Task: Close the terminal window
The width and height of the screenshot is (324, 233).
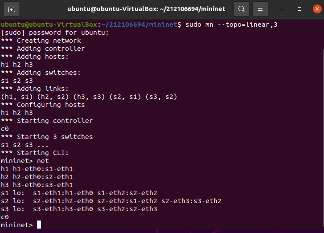Action: pyautogui.click(x=317, y=9)
